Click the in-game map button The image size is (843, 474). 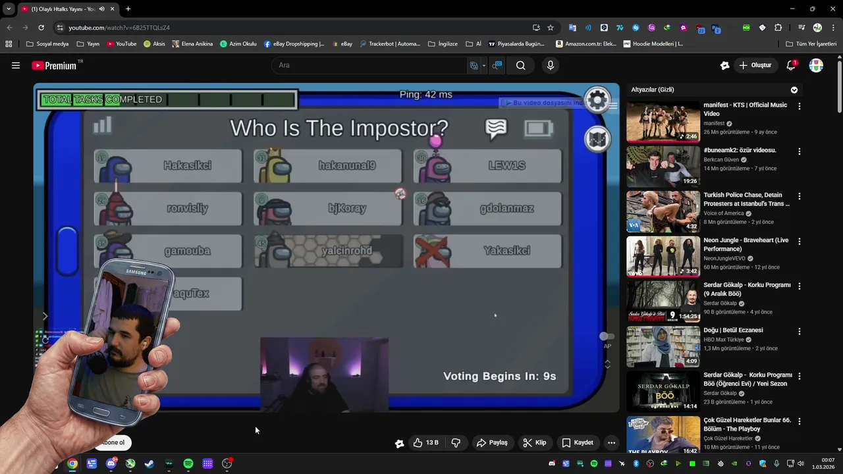(597, 139)
